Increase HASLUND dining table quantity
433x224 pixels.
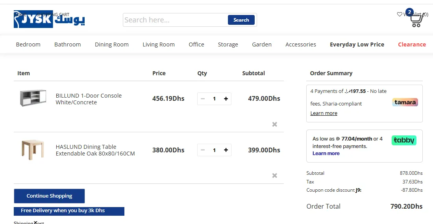(x=226, y=150)
